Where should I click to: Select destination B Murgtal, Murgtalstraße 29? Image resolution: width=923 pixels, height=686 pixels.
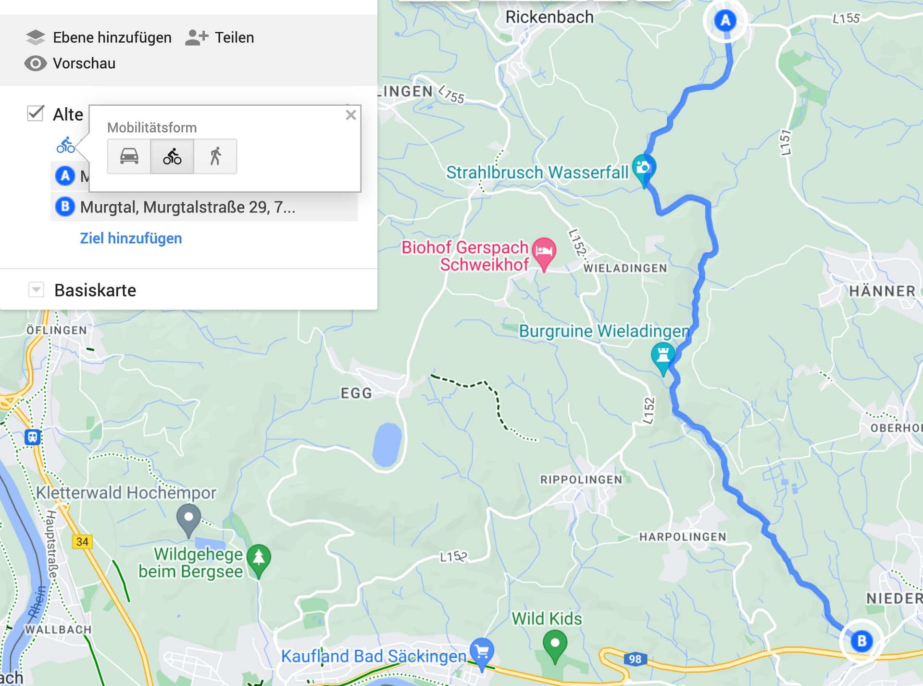[204, 207]
